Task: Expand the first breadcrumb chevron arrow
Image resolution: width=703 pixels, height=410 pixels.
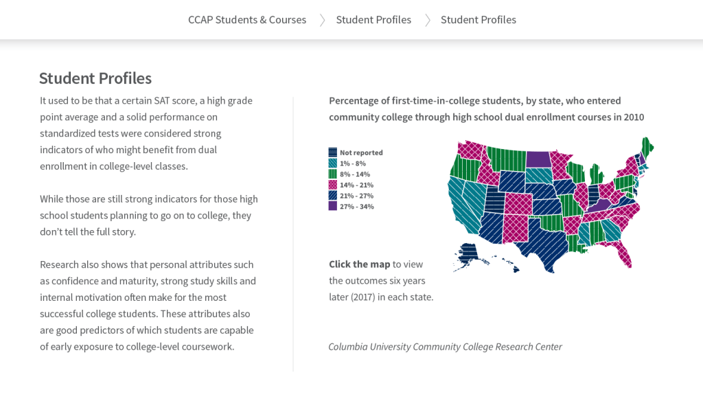Action: coord(322,20)
